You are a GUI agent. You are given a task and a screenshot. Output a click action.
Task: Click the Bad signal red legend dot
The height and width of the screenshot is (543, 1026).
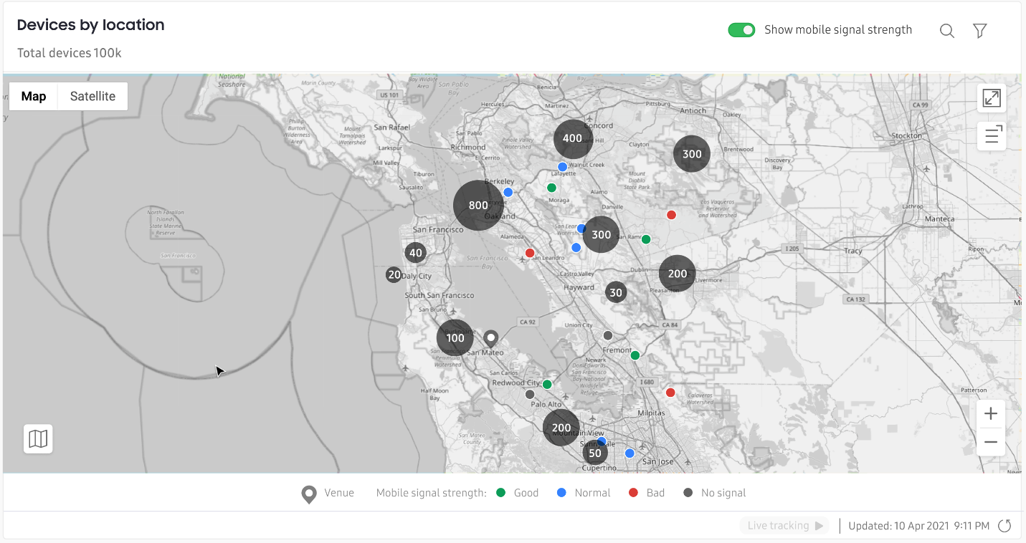pos(633,493)
